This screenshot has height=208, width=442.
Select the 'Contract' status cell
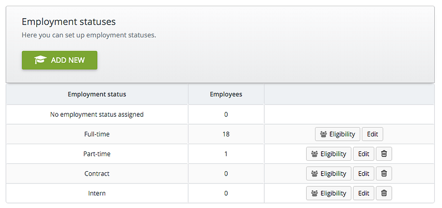coord(97,173)
